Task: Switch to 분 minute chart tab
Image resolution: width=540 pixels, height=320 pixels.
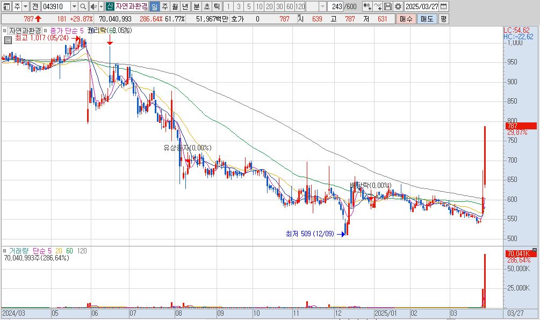Action: (196, 6)
